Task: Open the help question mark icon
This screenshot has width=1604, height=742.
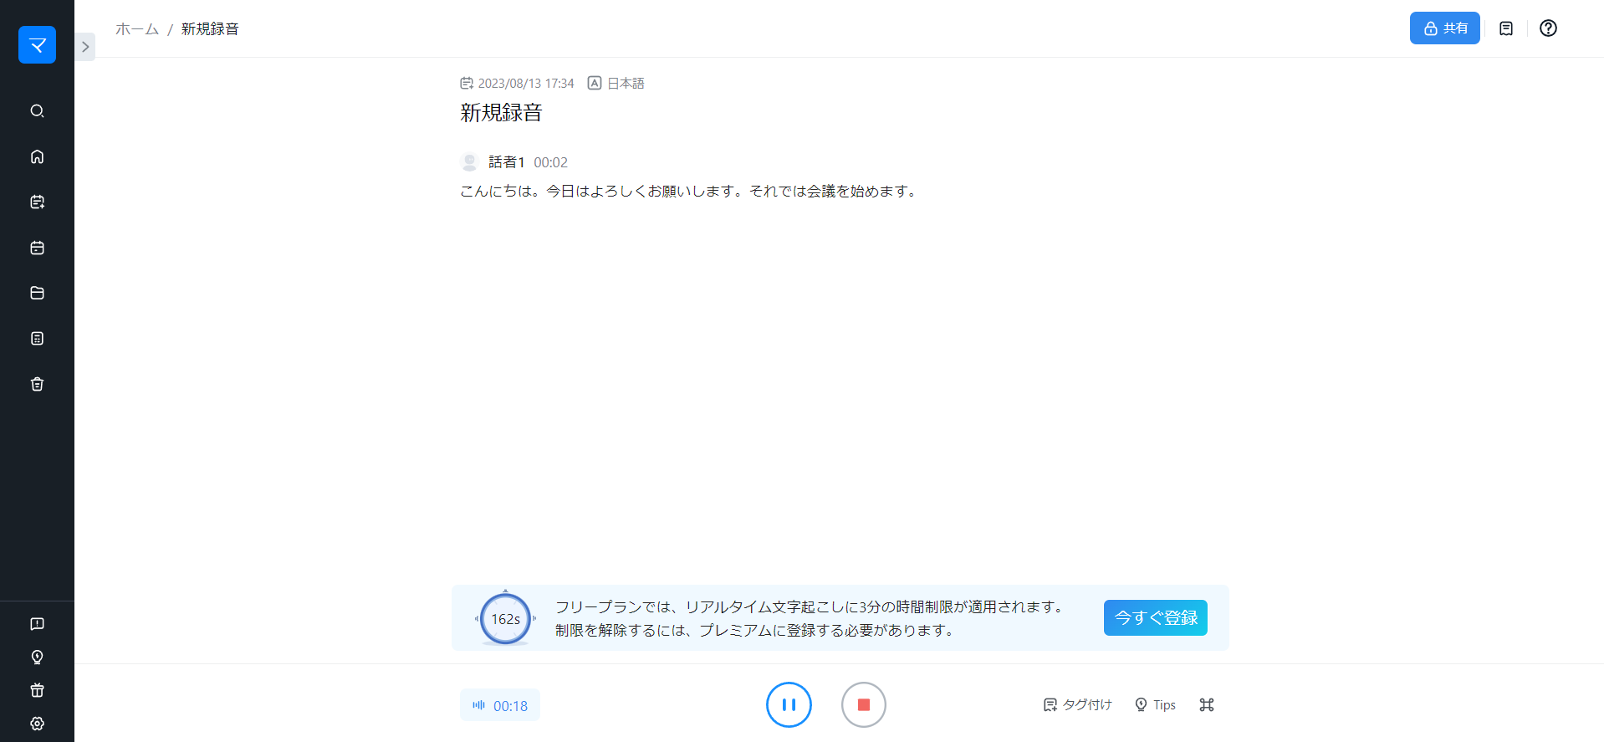Action: click(1548, 28)
